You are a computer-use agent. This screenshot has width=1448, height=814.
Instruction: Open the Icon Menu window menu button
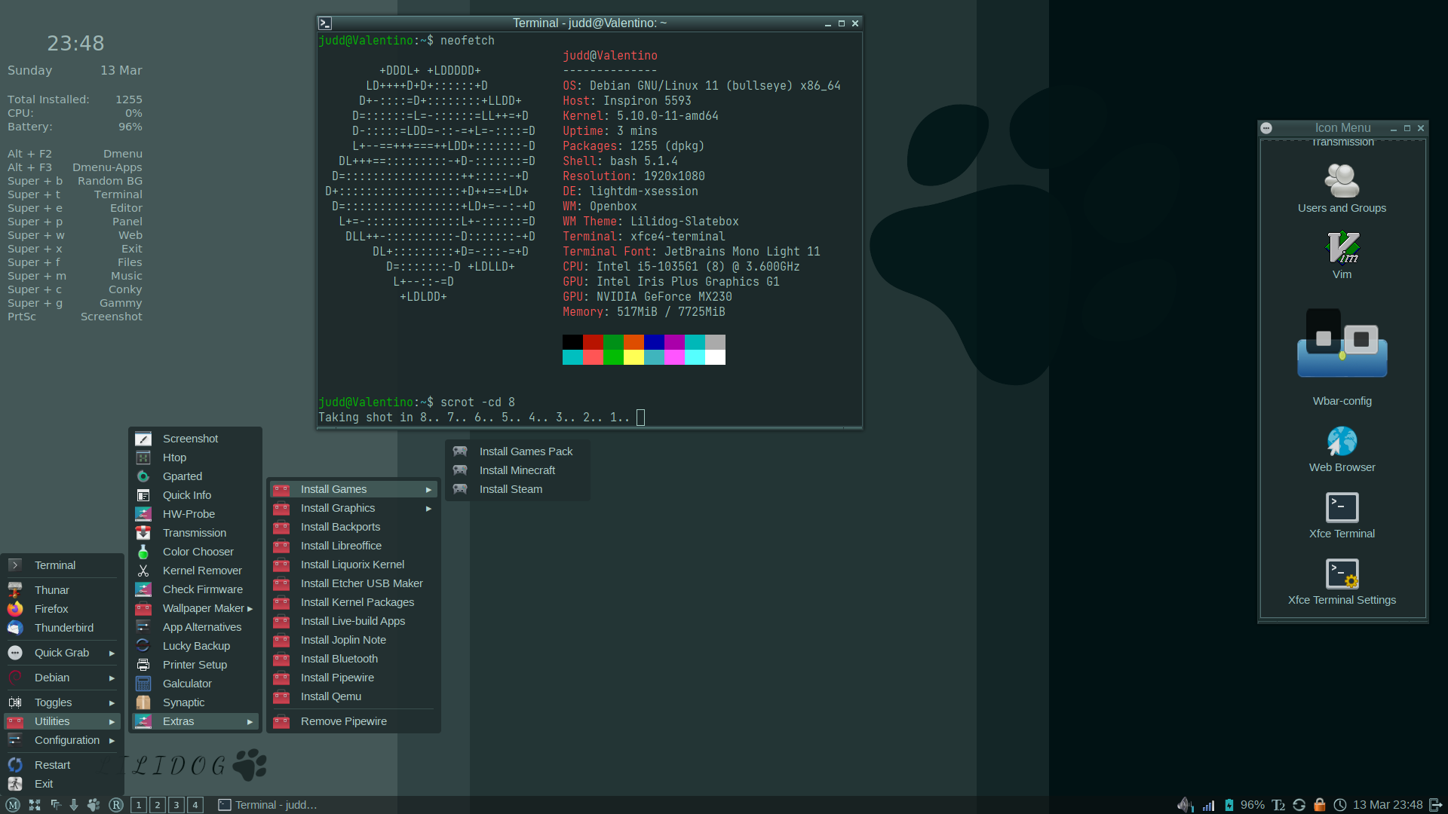pos(1266,128)
